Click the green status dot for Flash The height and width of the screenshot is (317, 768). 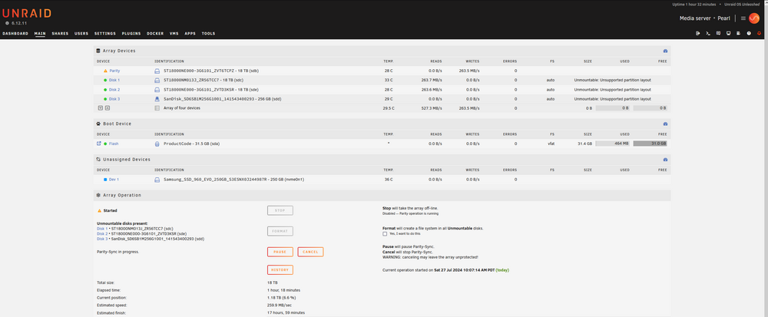[x=105, y=144]
